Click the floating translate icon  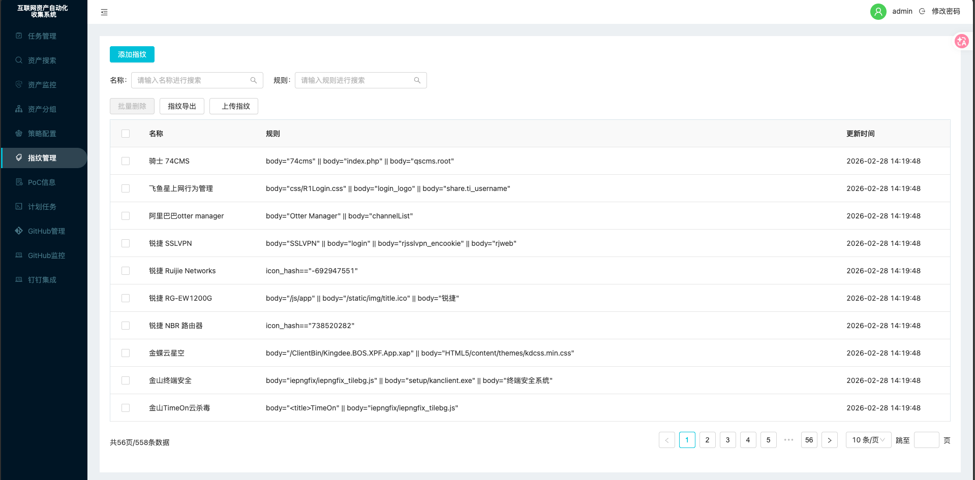[961, 41]
